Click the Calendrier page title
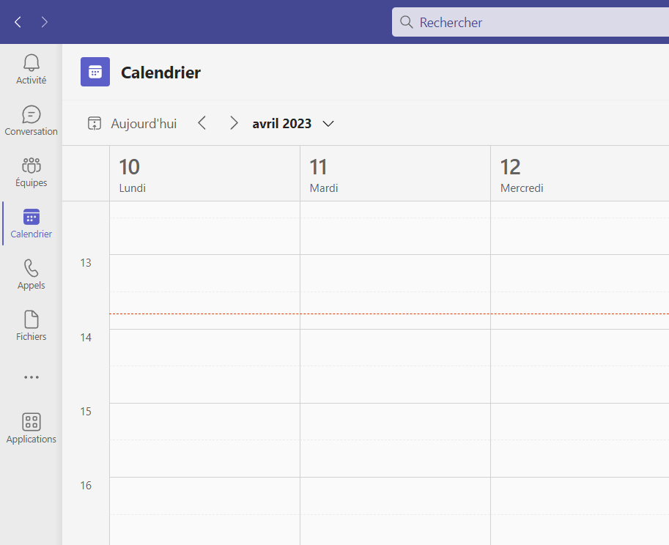The image size is (669, 545). [x=161, y=73]
